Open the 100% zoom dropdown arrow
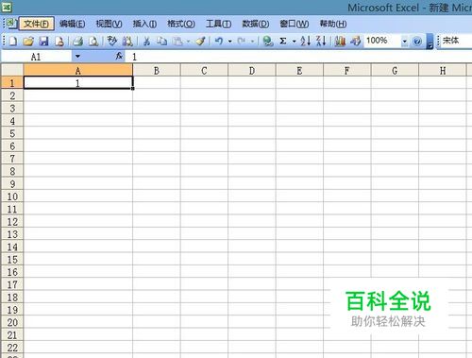 [405, 42]
